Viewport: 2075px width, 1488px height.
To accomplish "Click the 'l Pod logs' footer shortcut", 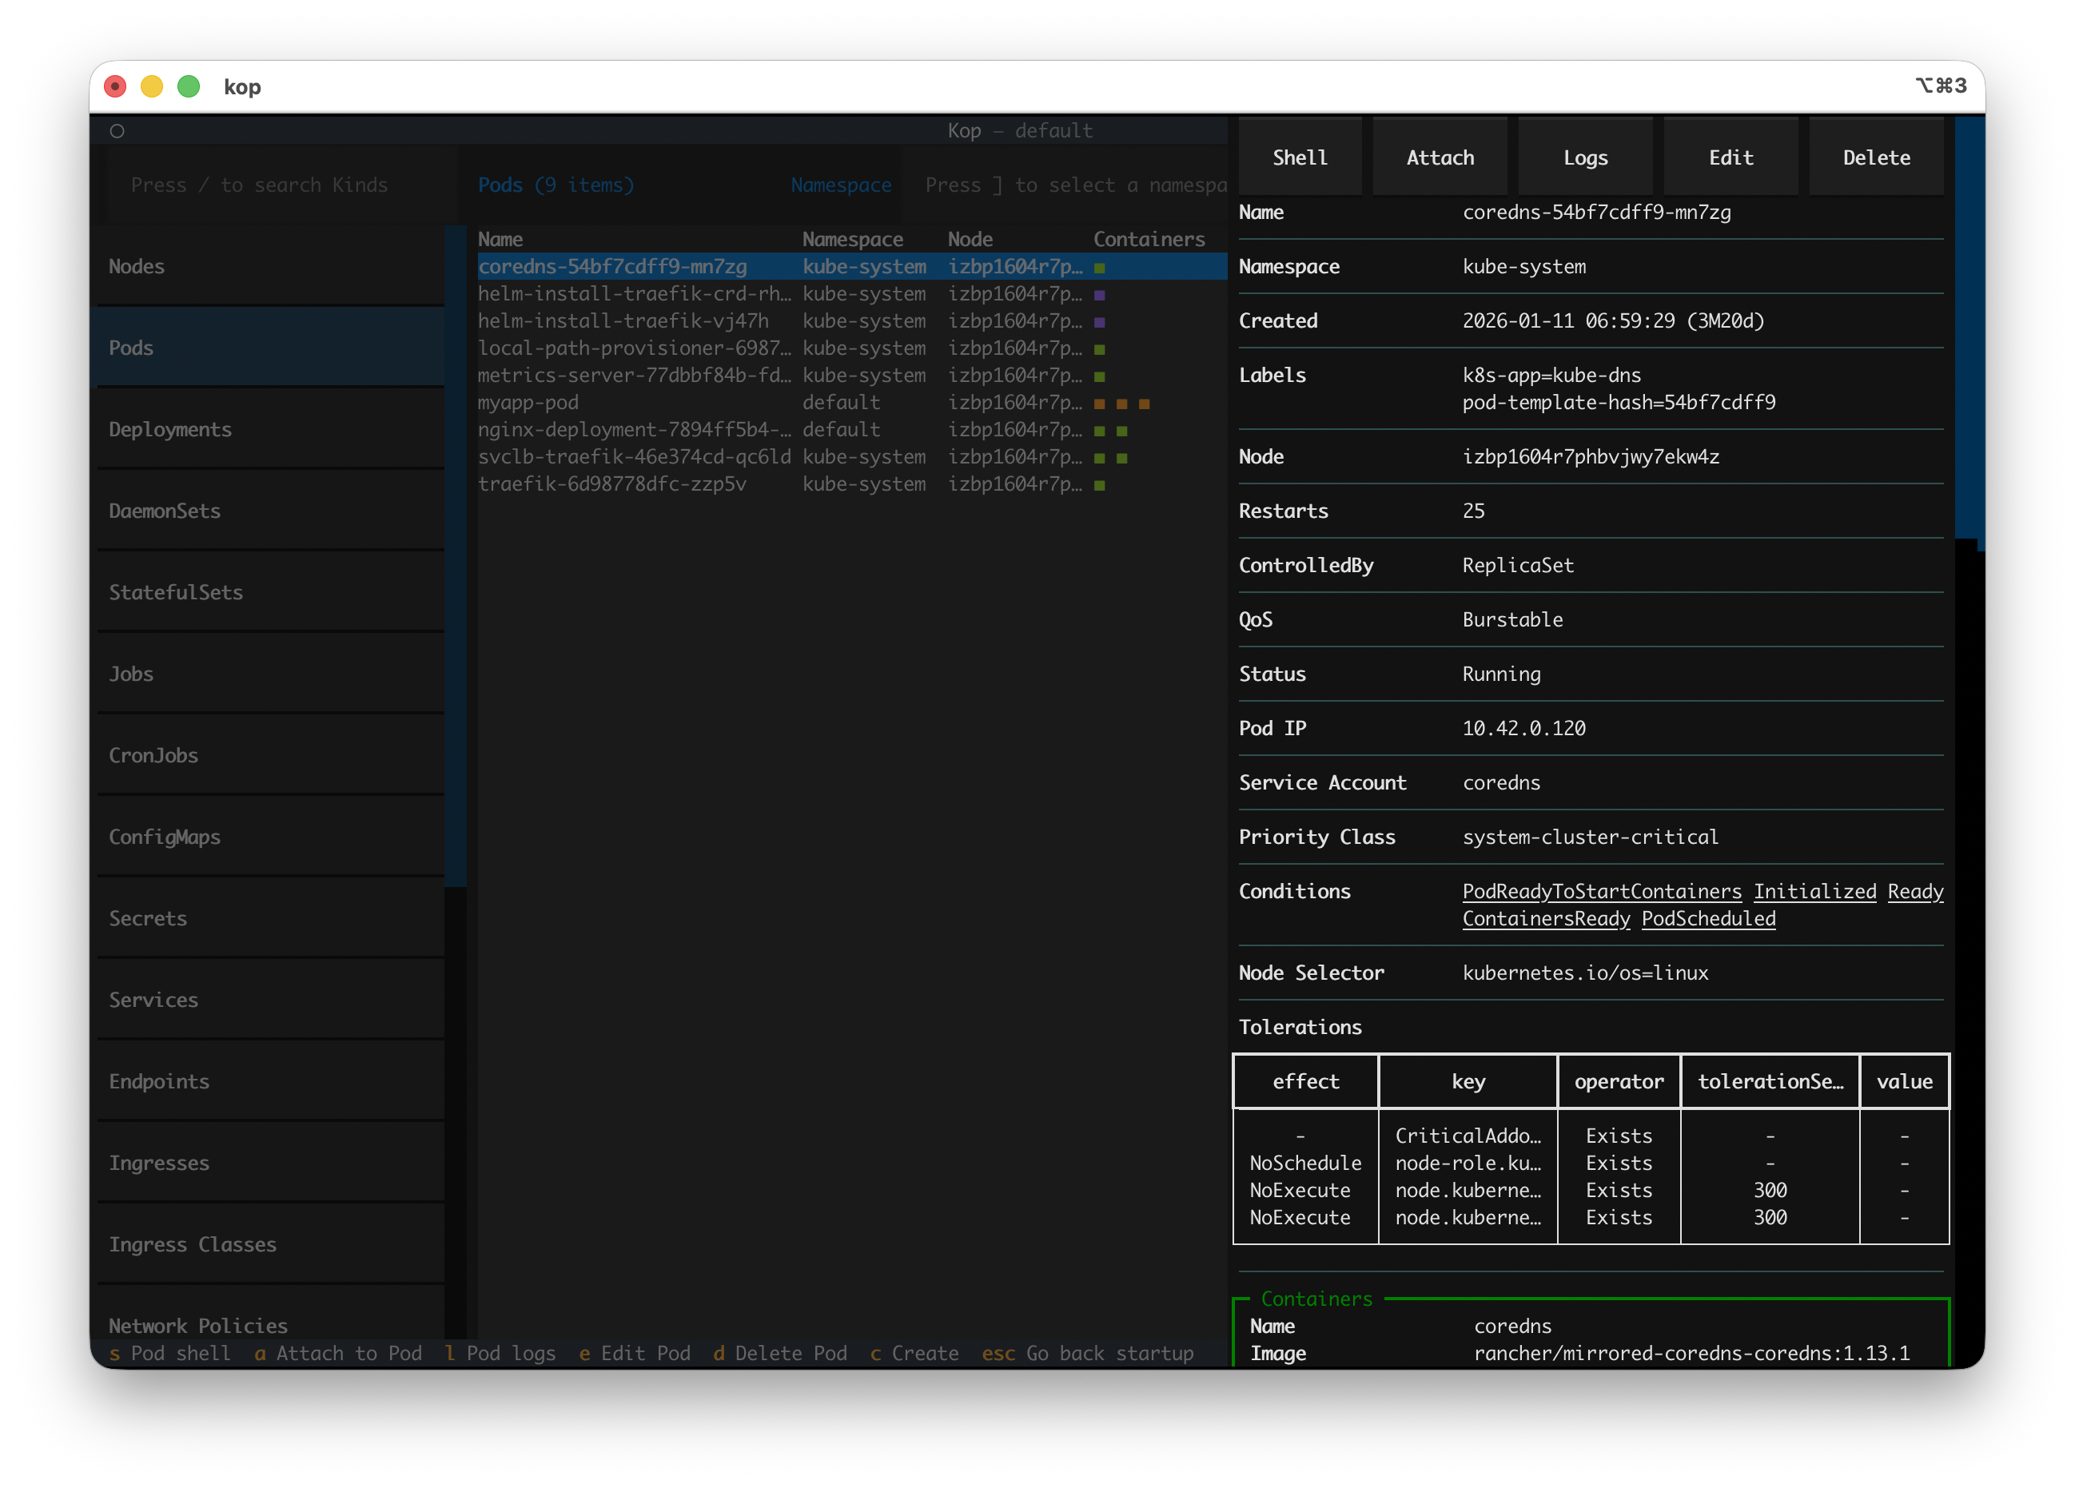I will click(x=500, y=1353).
